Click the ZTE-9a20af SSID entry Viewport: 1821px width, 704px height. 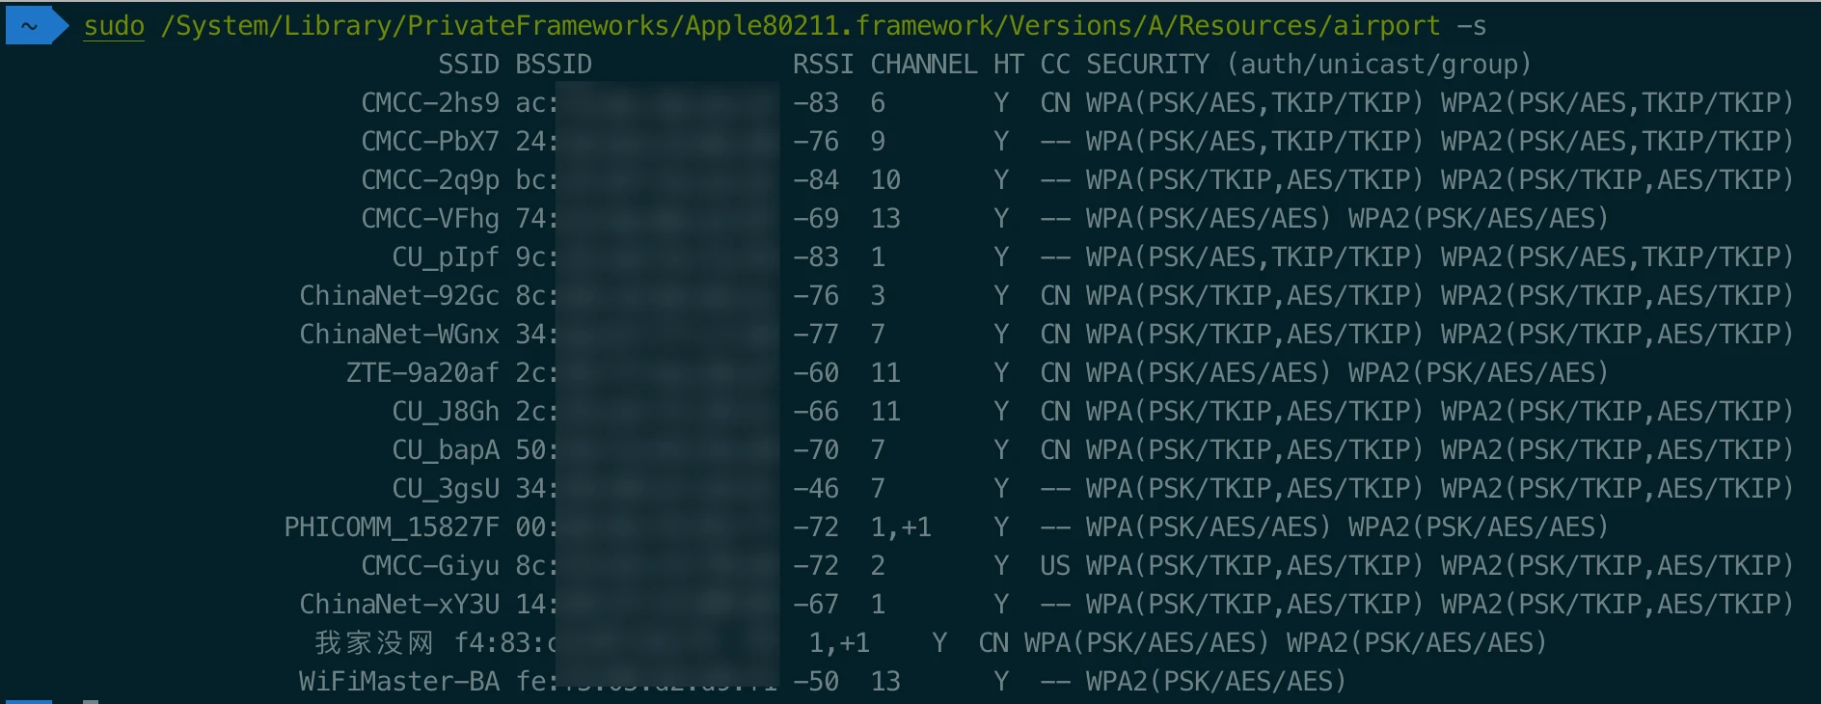pyautogui.click(x=422, y=373)
